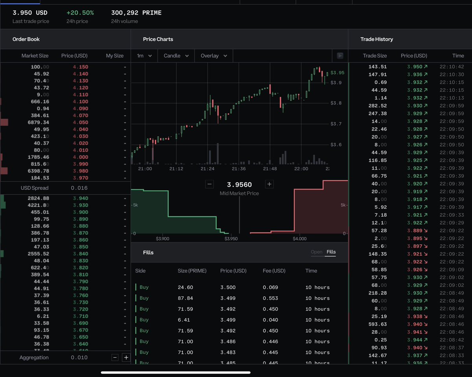Click plus button beside Mid Market Price
Screen dimensions: 472x377
pyautogui.click(x=269, y=184)
